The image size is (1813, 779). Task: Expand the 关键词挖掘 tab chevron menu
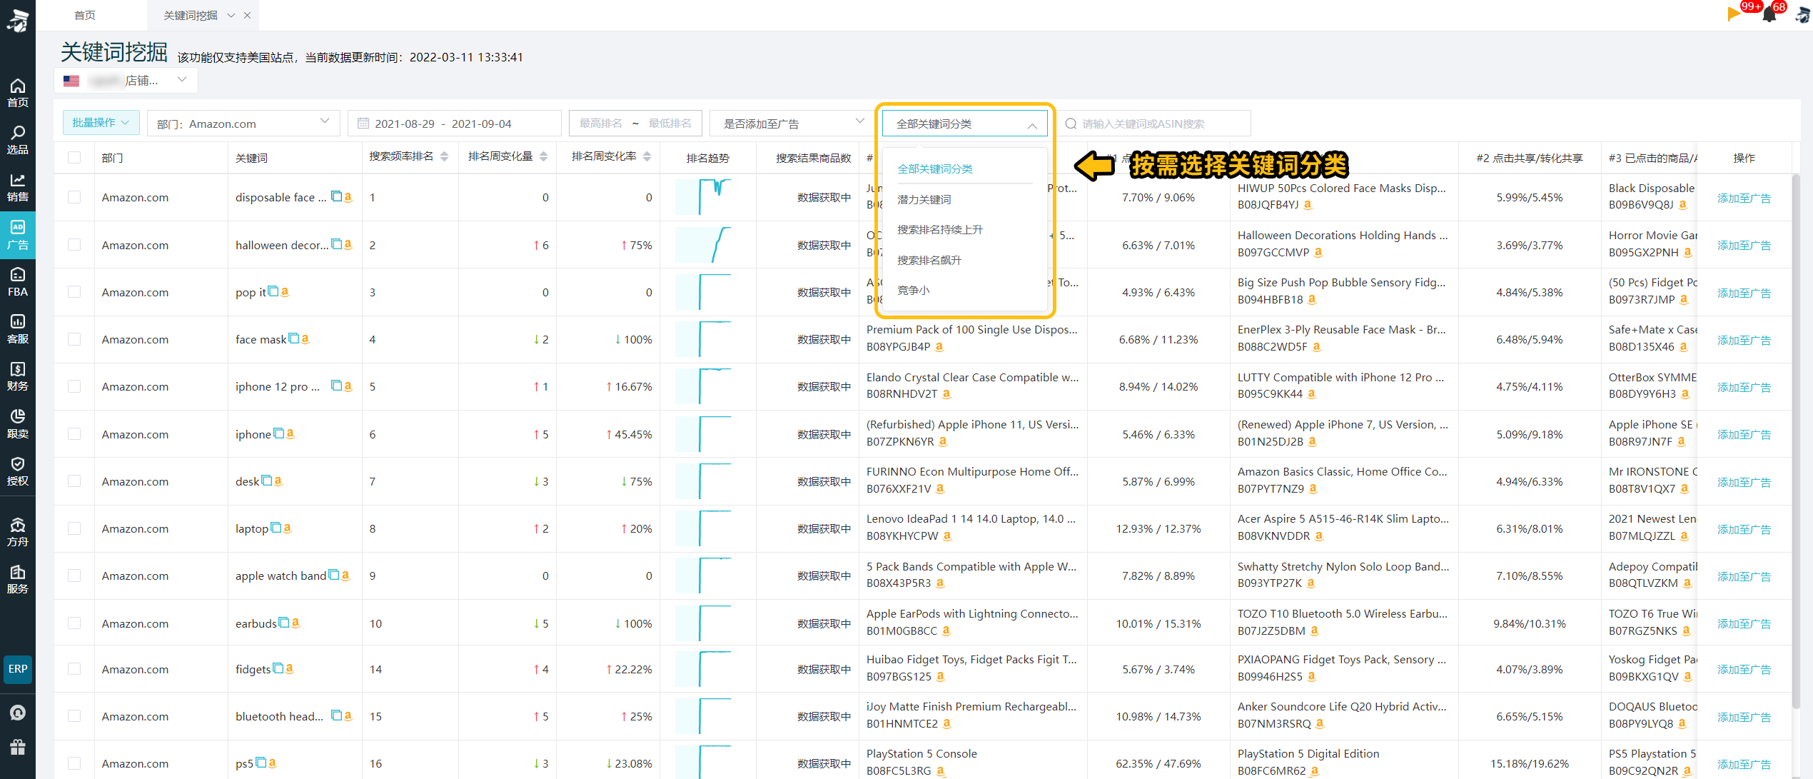pos(231,15)
